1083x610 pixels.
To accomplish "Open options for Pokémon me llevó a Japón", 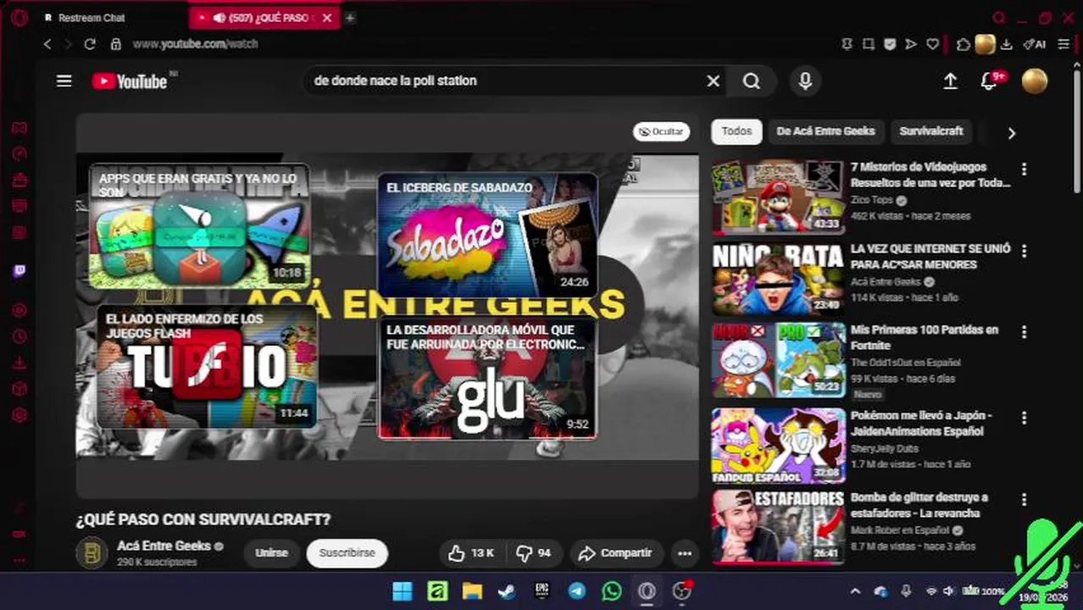I will 1024,418.
